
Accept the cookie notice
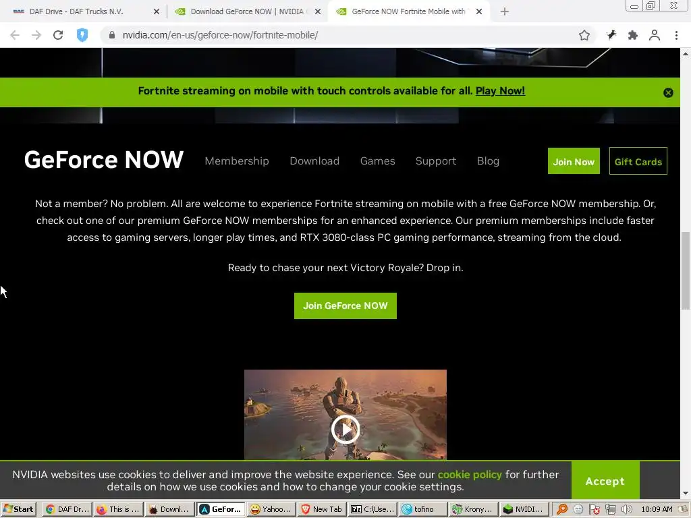pos(605,481)
